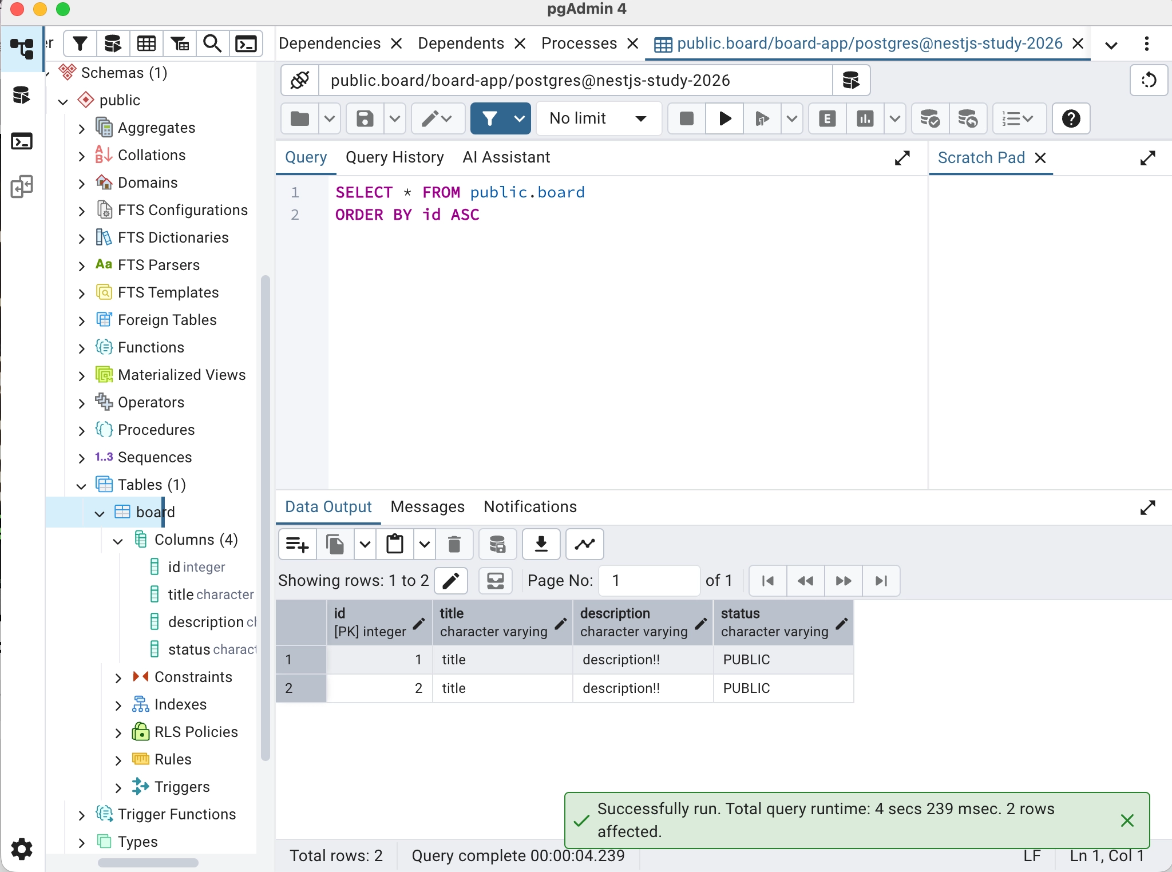Image resolution: width=1172 pixels, height=872 pixels.
Task: Open the Messages tab
Action: pos(427,507)
